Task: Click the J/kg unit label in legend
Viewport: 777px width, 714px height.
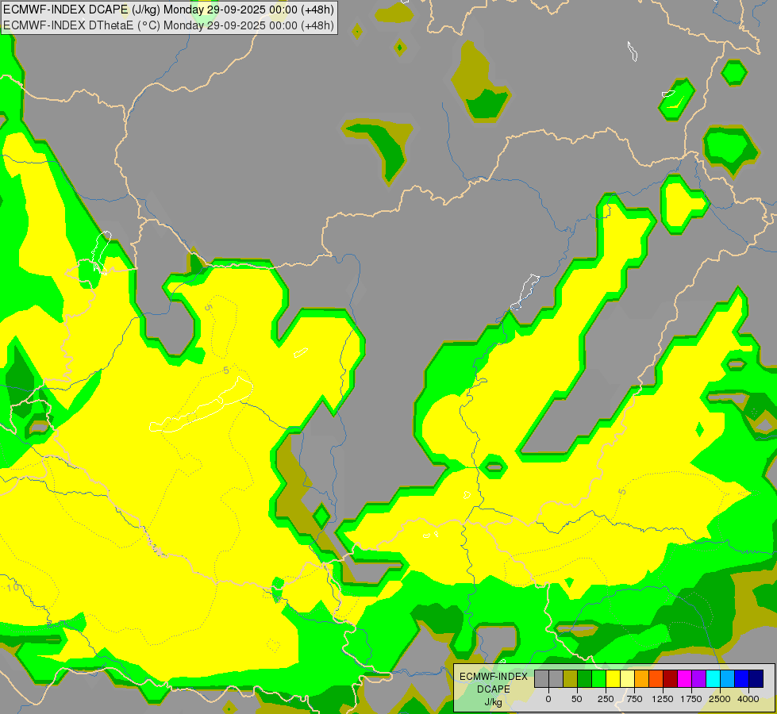Action: (x=493, y=702)
